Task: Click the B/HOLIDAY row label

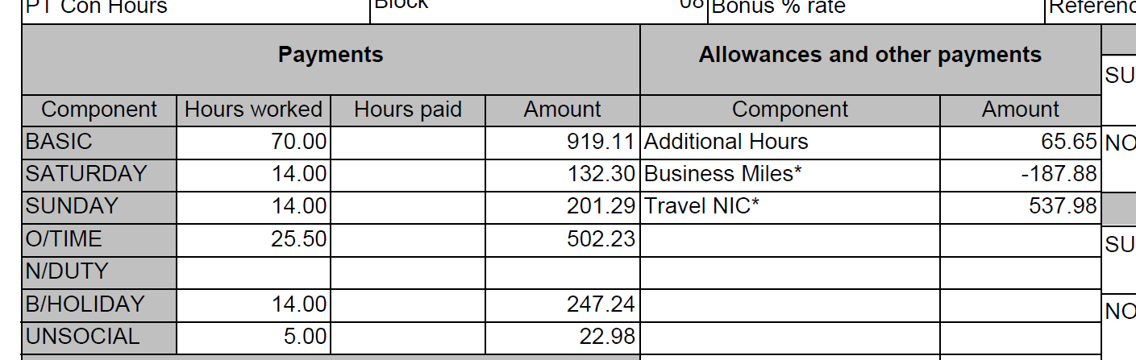Action: tap(85, 305)
